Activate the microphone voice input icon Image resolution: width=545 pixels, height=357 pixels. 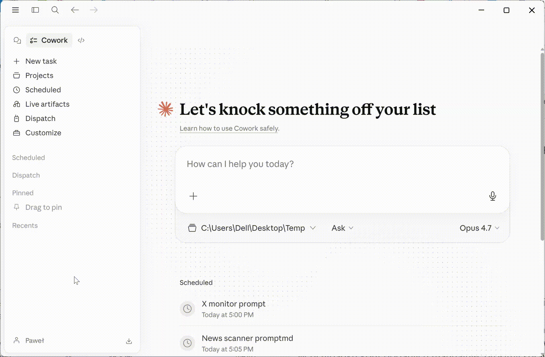coord(492,196)
